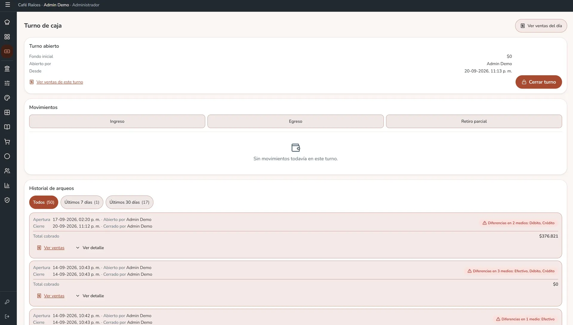Open the shopping cart sidebar icon
Image resolution: width=573 pixels, height=325 pixels.
[x=7, y=142]
